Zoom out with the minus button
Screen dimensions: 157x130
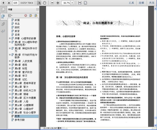point(52,3)
